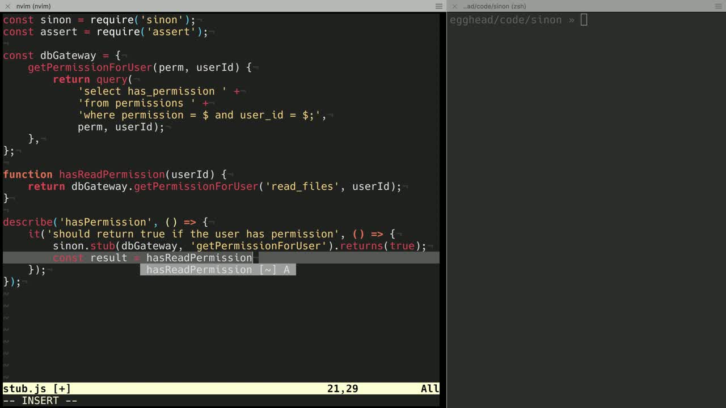Image resolution: width=726 pixels, height=408 pixels.
Task: Open the hamburger menu of the zsh pane
Action: 719,6
